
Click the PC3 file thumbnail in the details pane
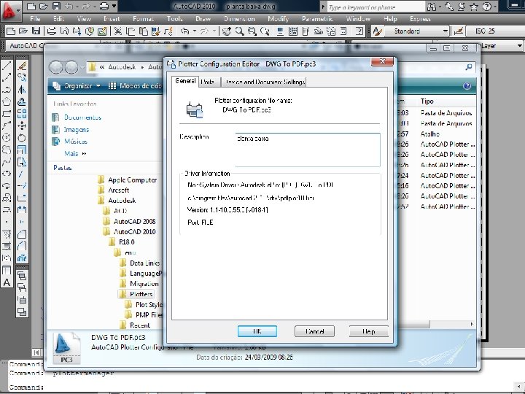click(x=66, y=348)
